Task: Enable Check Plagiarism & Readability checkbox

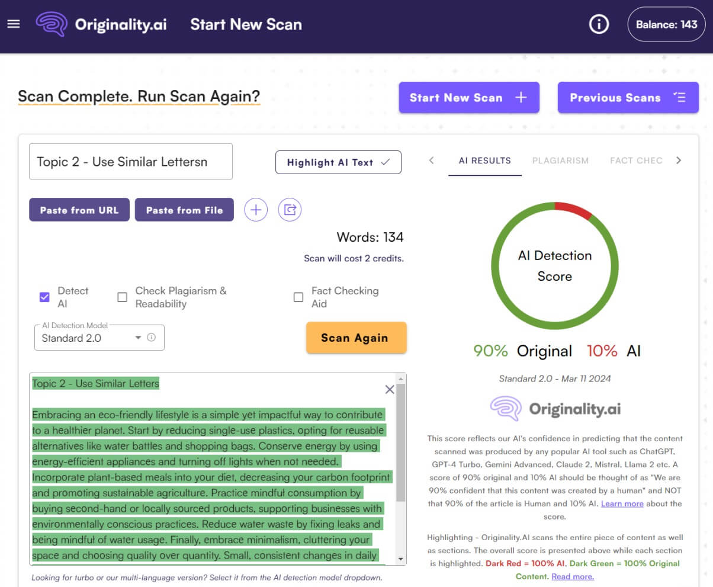Action: [x=123, y=297]
